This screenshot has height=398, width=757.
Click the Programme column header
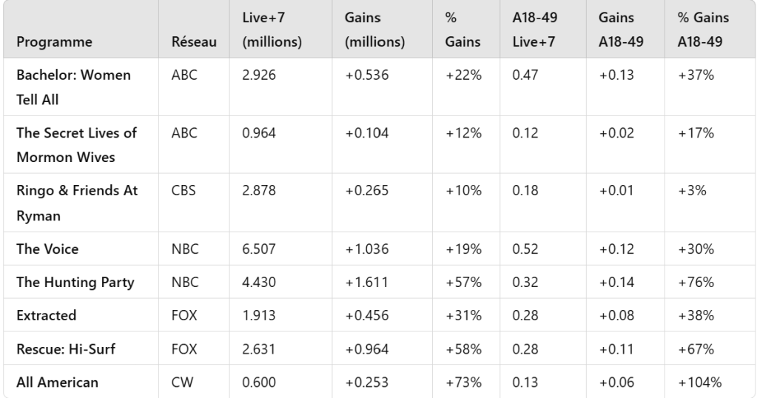[x=55, y=43]
